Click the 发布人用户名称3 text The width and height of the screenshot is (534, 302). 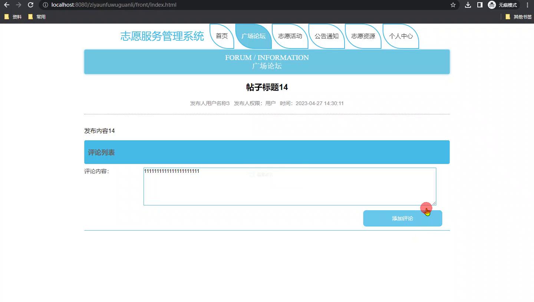point(210,103)
